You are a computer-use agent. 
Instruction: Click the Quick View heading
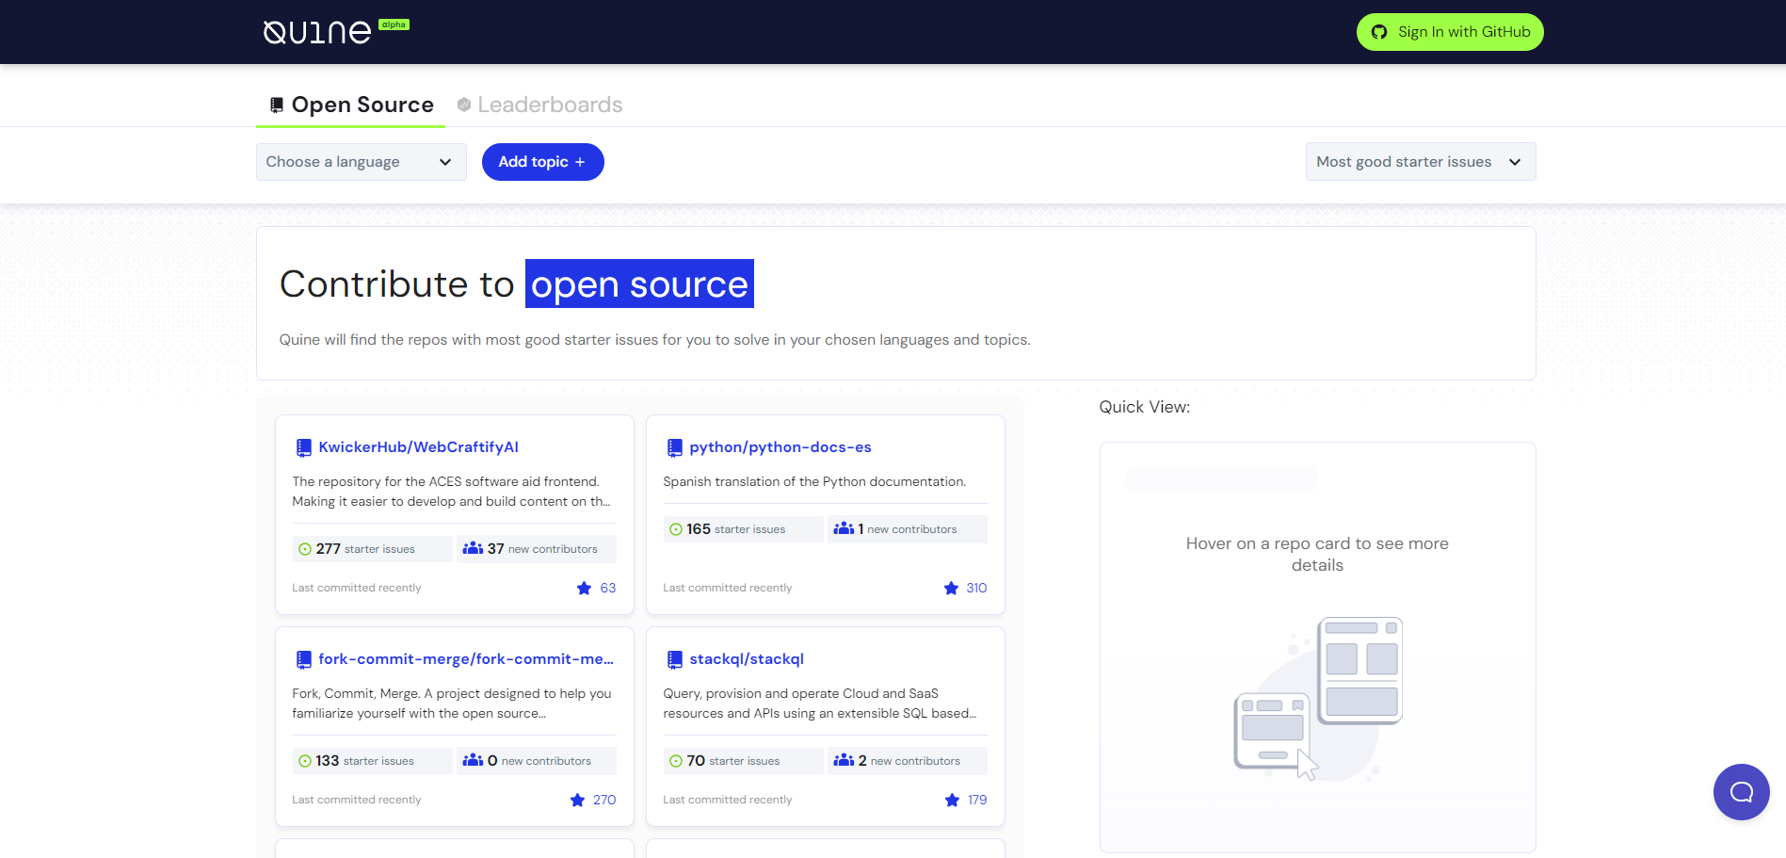[1145, 407]
